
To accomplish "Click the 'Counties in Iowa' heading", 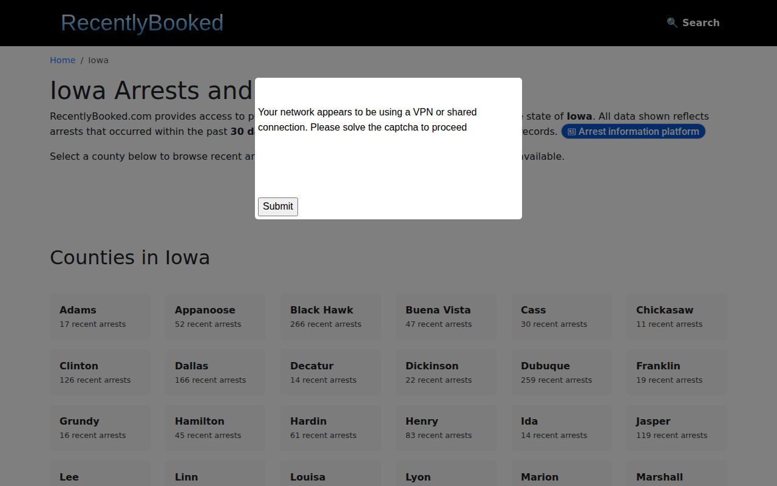I will (130, 258).
